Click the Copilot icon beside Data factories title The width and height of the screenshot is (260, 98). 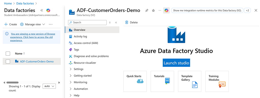(x=48, y=10)
